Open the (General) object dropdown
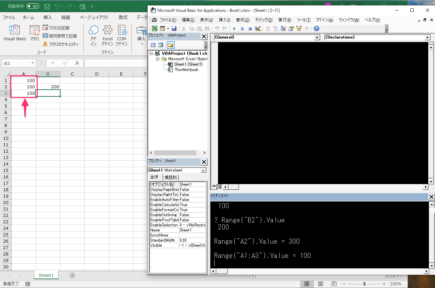The image size is (435, 288). click(317, 38)
